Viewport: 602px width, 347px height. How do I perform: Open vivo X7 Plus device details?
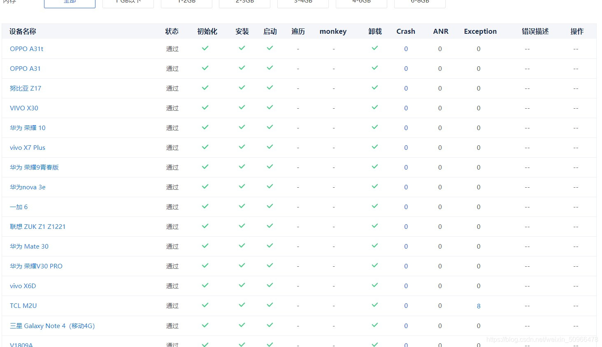point(27,147)
